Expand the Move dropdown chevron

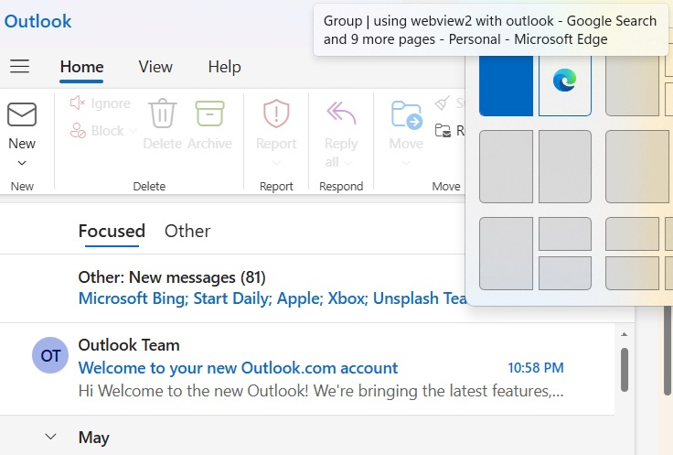[x=407, y=163]
